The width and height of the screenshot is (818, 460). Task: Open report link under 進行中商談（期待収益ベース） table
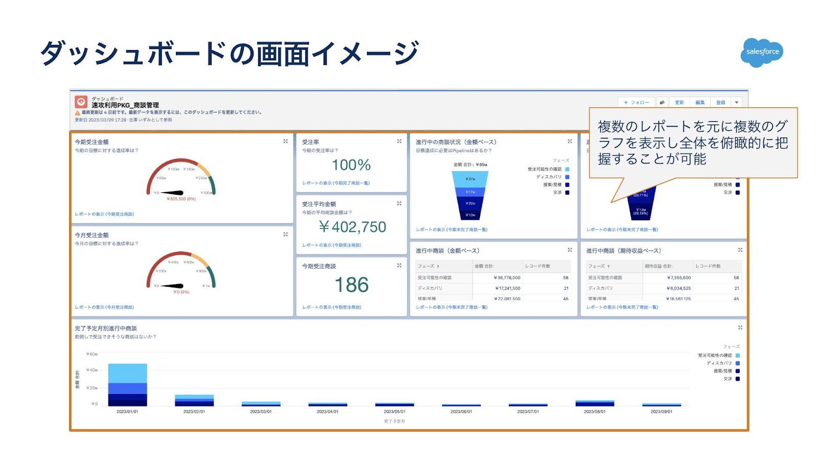622,307
